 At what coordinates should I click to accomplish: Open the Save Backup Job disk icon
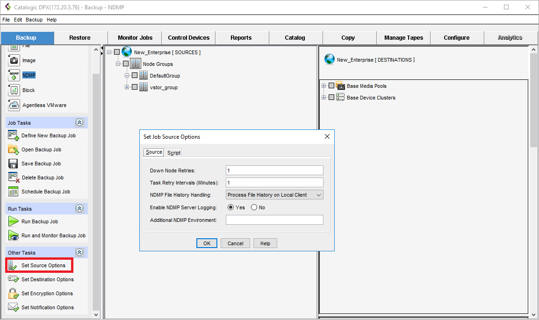(14, 164)
